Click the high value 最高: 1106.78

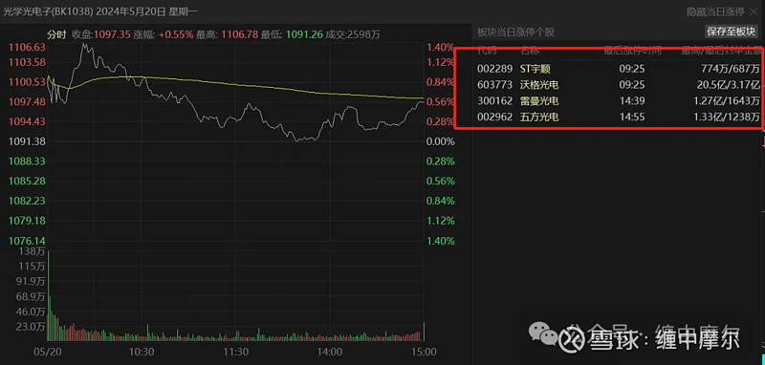228,34
